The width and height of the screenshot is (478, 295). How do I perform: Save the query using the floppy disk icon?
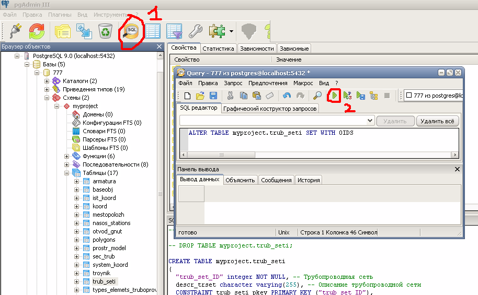(x=213, y=96)
